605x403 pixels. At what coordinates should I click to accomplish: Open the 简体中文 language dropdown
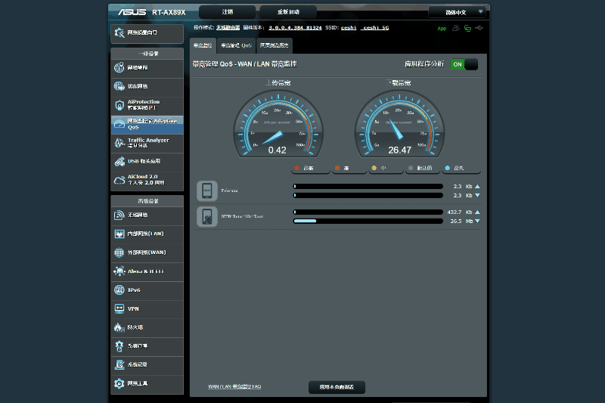click(x=458, y=12)
